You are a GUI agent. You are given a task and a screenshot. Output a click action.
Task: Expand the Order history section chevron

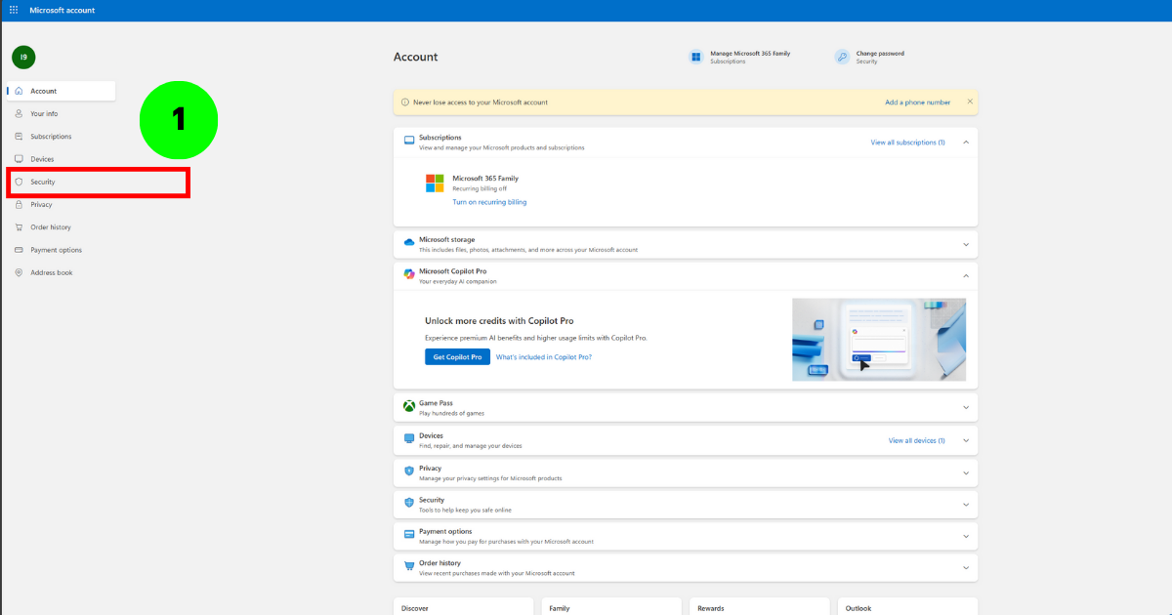[966, 568]
